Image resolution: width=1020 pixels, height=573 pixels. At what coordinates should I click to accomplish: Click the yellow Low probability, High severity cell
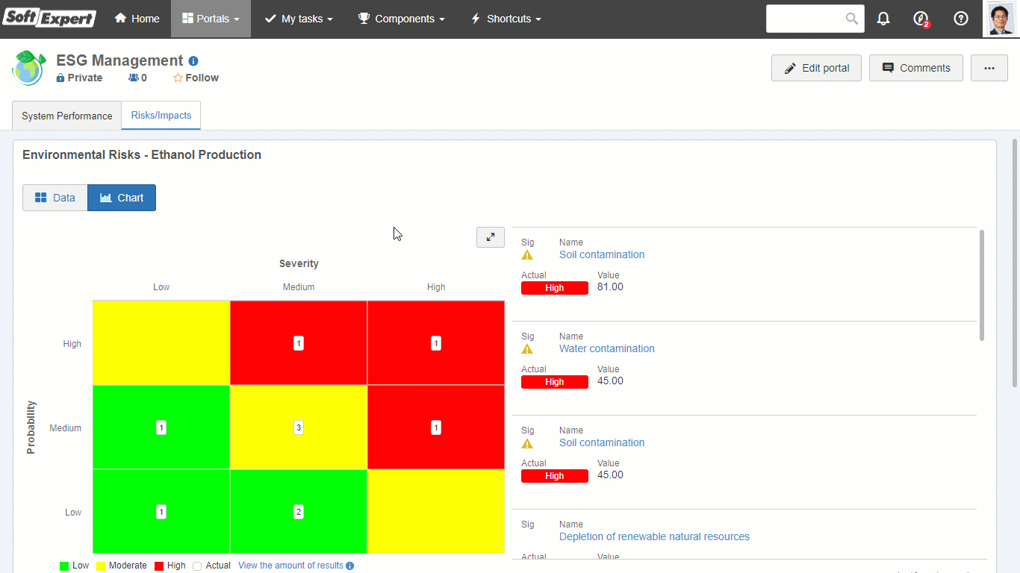pyautogui.click(x=436, y=512)
